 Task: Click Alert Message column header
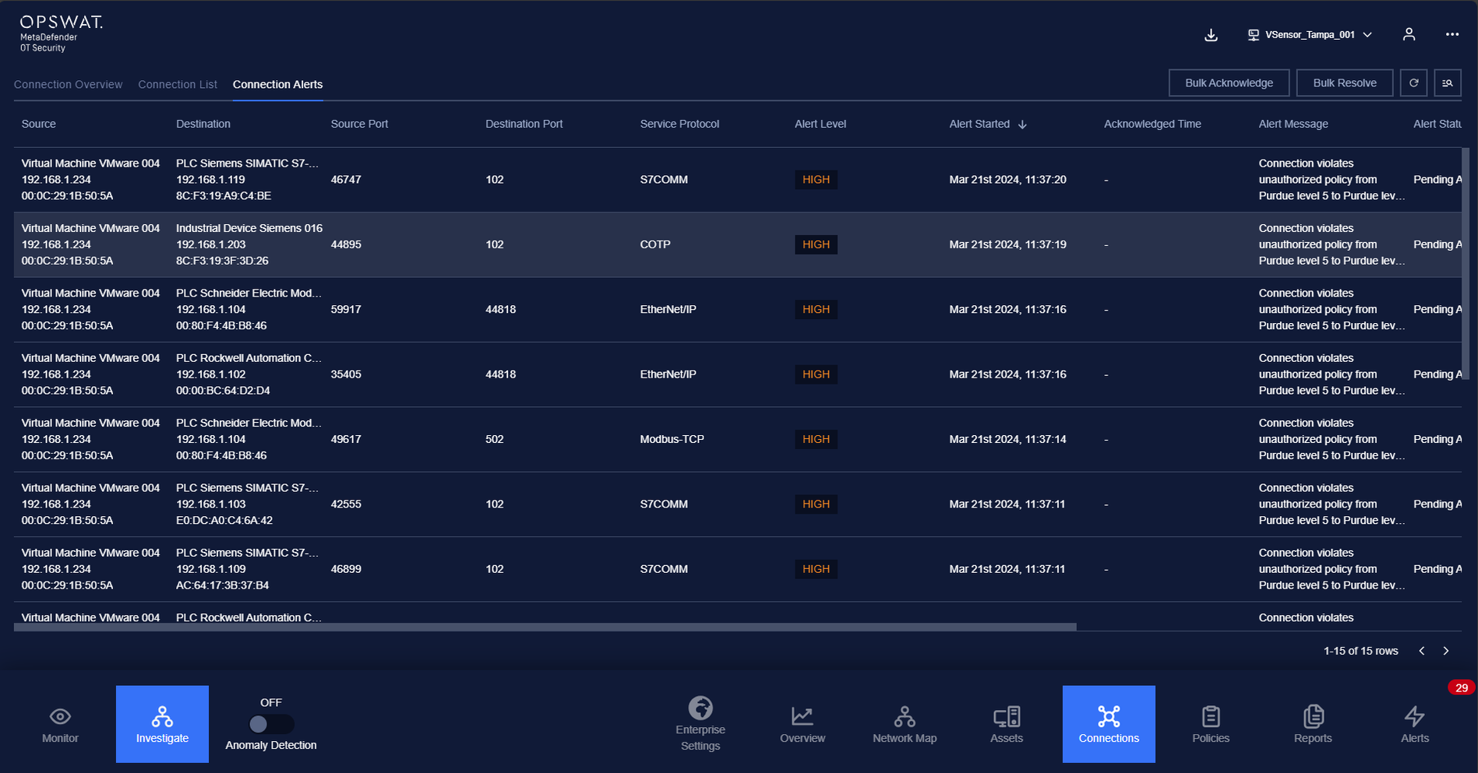tap(1293, 124)
